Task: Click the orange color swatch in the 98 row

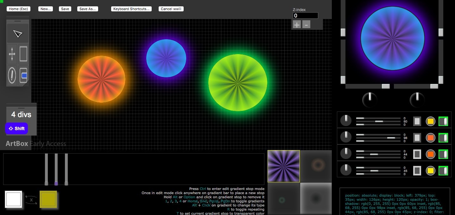Action: tap(430, 137)
